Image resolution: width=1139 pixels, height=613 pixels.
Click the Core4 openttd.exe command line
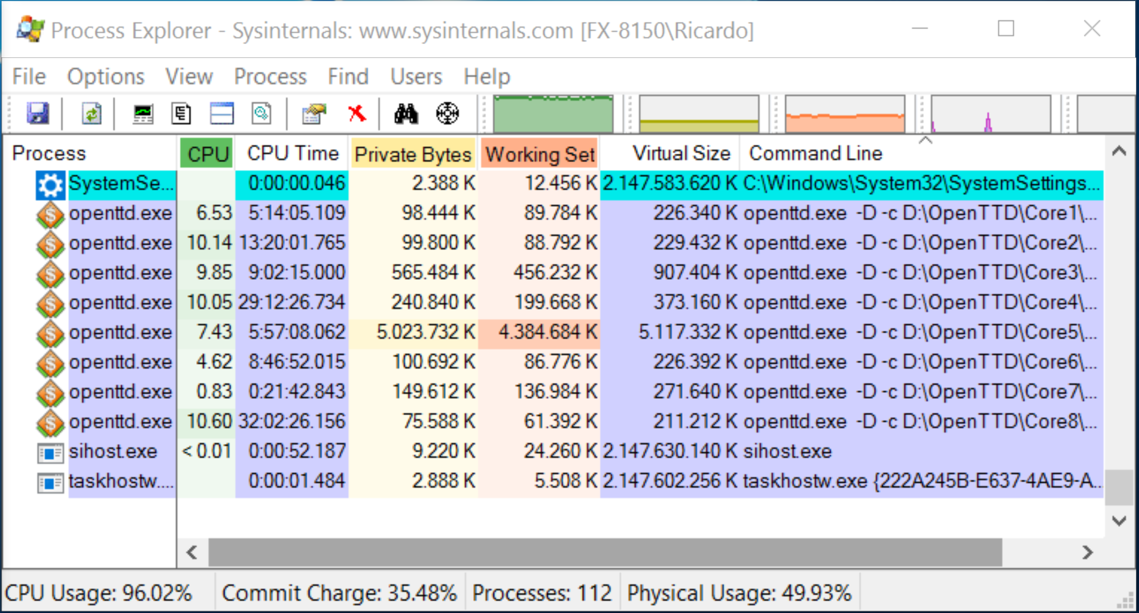coord(920,302)
